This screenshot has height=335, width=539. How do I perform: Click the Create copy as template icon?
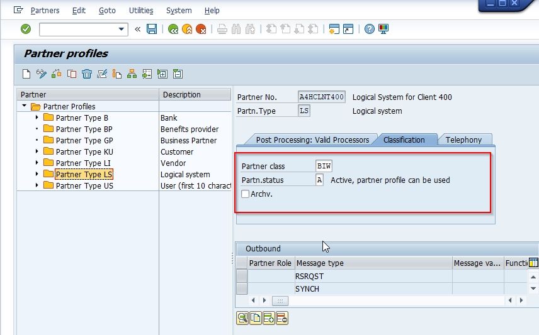[57, 74]
